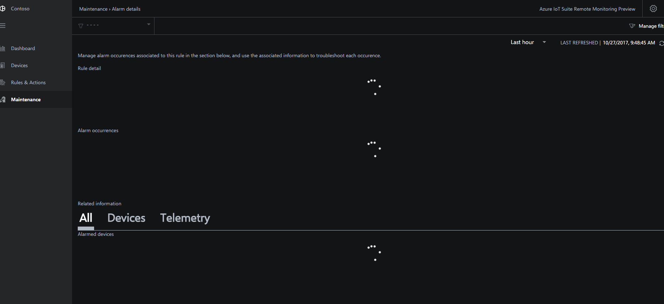This screenshot has height=304, width=664.
Task: Click the Devices icon in sidebar
Action: pyautogui.click(x=3, y=65)
